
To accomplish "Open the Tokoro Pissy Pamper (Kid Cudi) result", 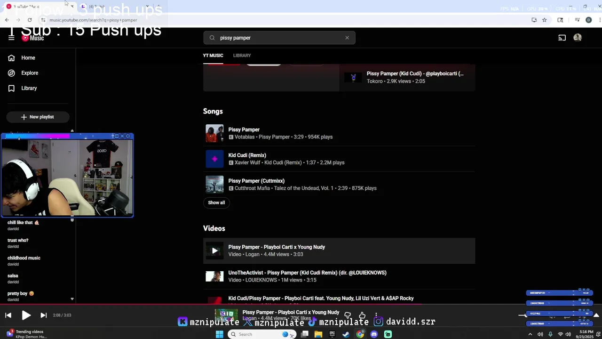I will pyautogui.click(x=407, y=77).
